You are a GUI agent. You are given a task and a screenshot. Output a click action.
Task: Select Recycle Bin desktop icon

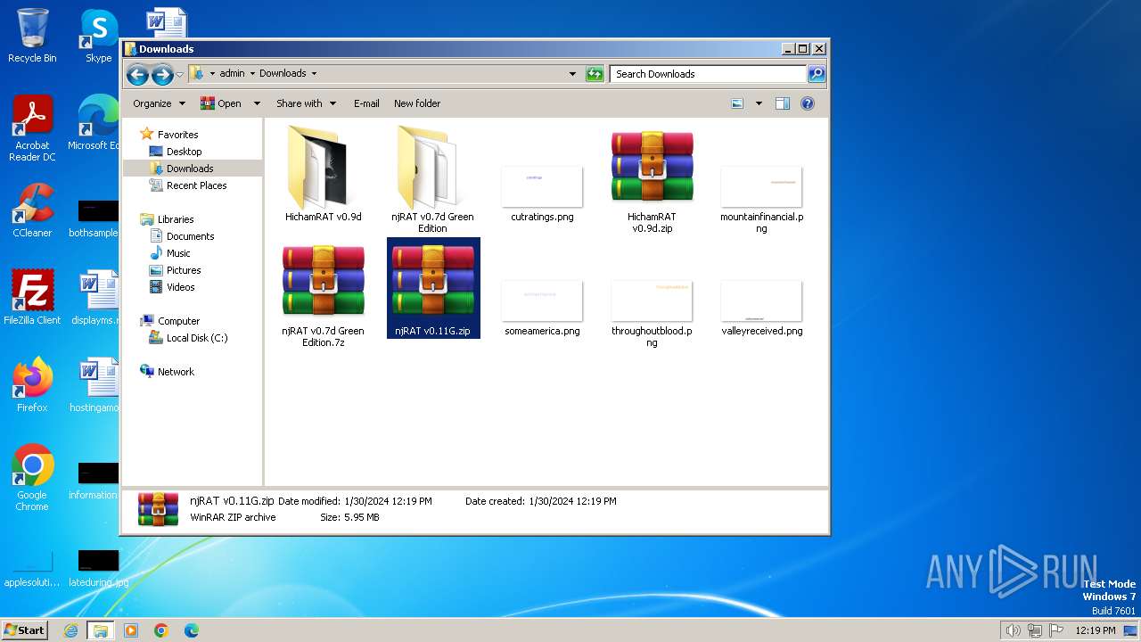32,36
